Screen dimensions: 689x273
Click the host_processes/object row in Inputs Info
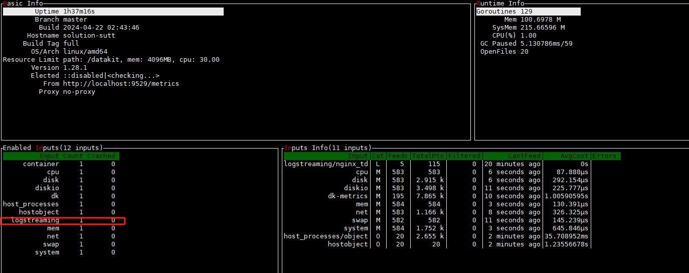click(x=326, y=236)
